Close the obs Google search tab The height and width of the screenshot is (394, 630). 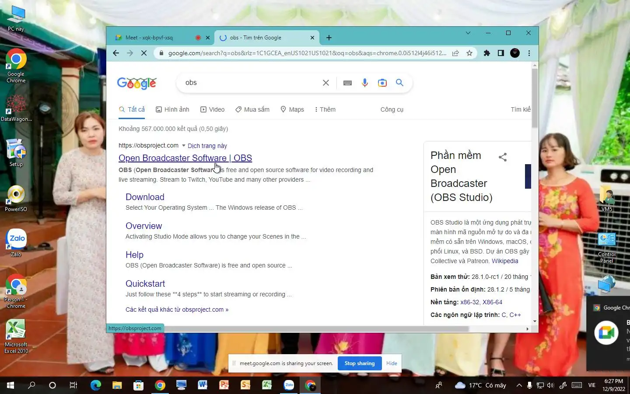(312, 38)
